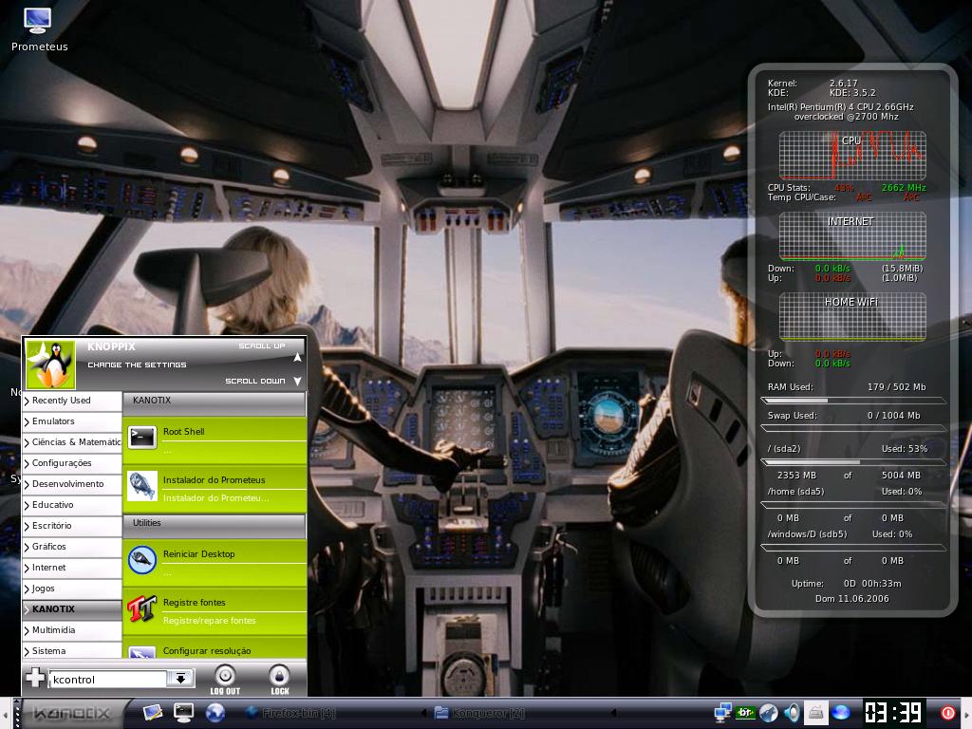Image resolution: width=972 pixels, height=729 pixels.
Task: Expand the Gráficos category
Action: pyautogui.click(x=72, y=547)
